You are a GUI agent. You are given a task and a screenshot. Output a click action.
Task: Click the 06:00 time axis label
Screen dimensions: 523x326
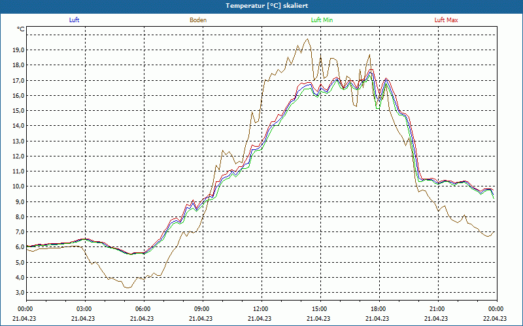point(143,309)
